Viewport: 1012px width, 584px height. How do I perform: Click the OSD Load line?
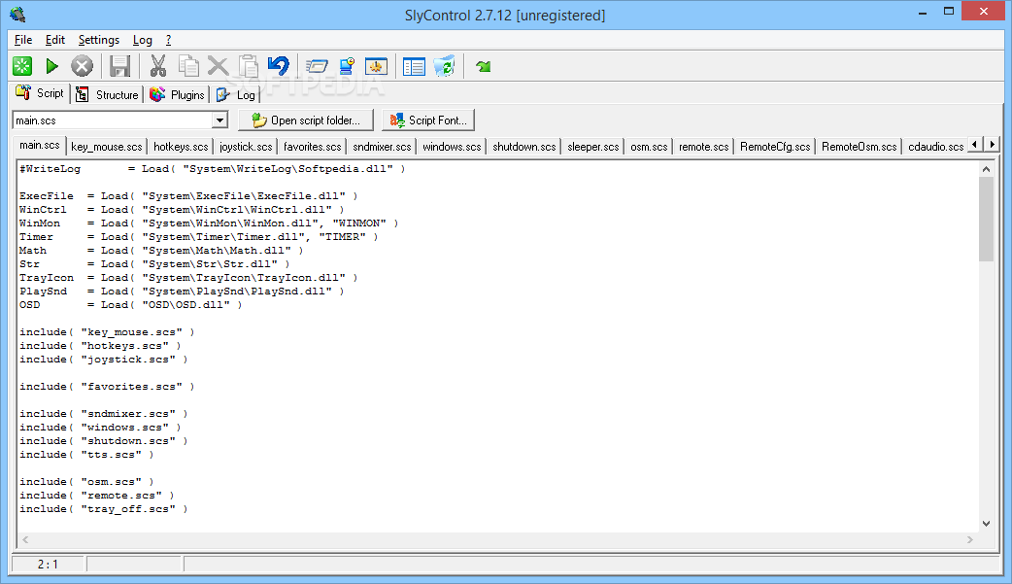tap(131, 304)
